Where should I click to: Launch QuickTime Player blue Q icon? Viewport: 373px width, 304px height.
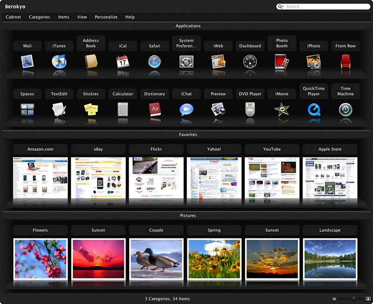click(x=314, y=109)
